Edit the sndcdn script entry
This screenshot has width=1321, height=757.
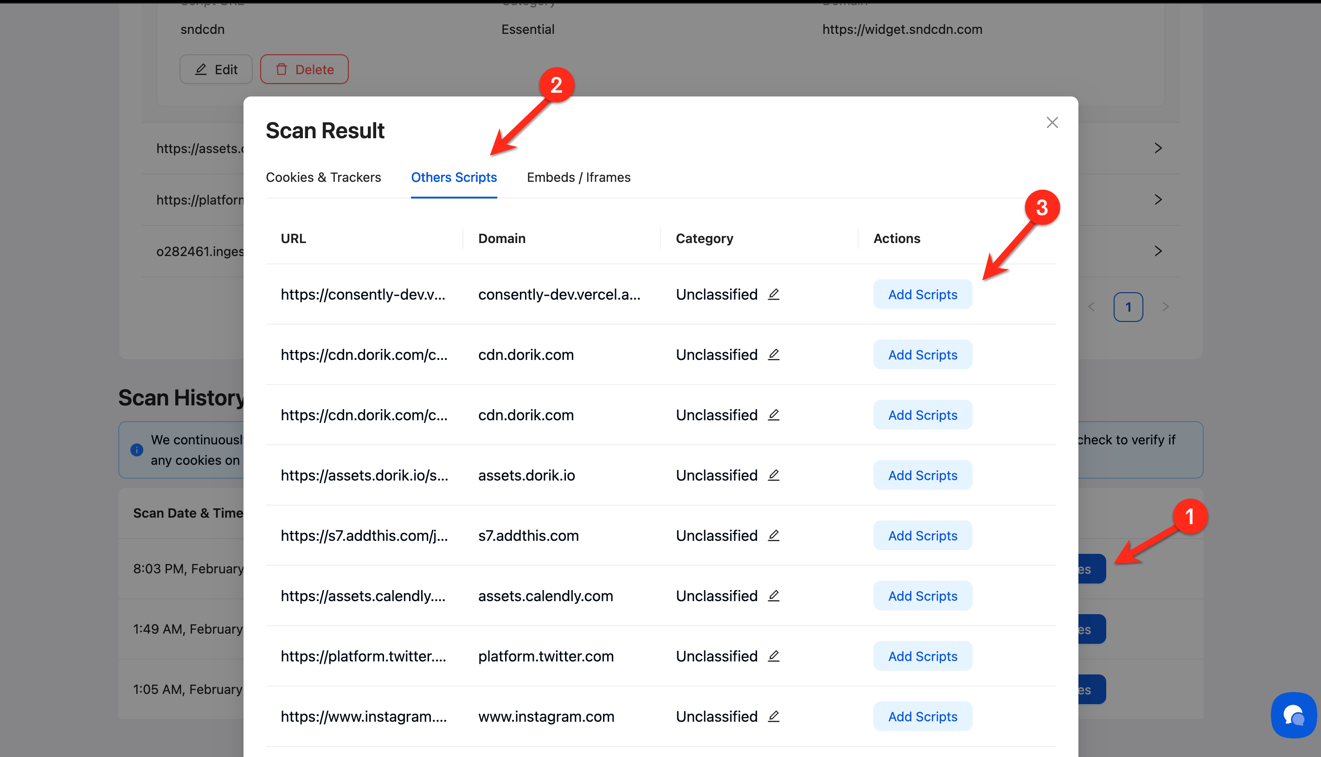(216, 69)
